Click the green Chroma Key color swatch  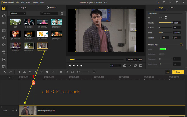(x=163, y=49)
